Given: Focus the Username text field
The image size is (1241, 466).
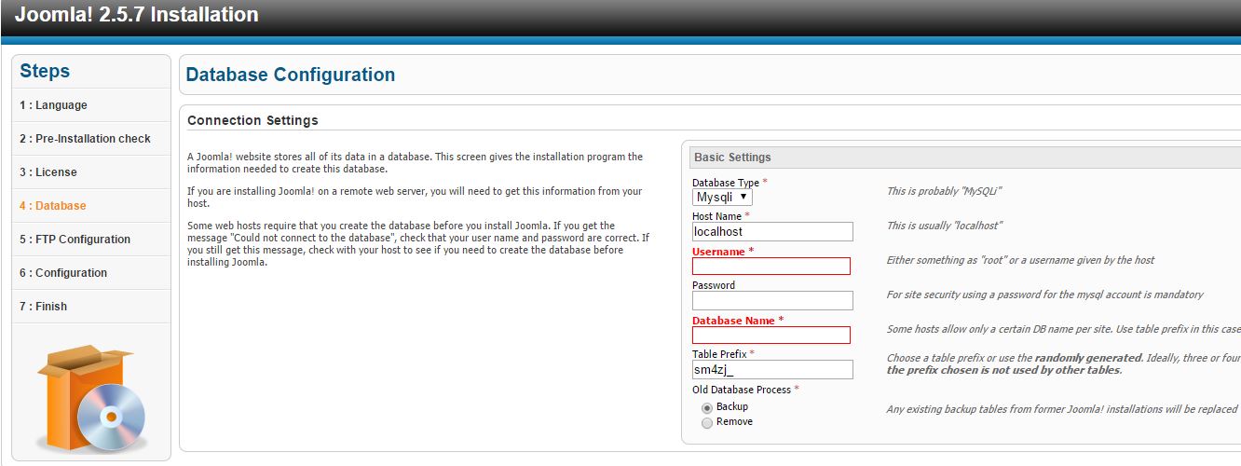Looking at the screenshot, I should [771, 267].
